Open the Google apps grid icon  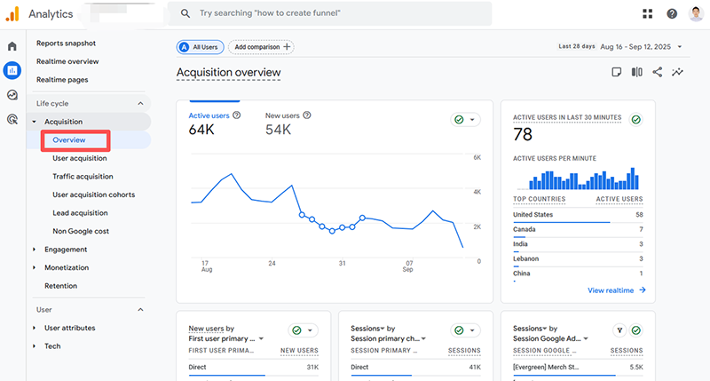647,13
